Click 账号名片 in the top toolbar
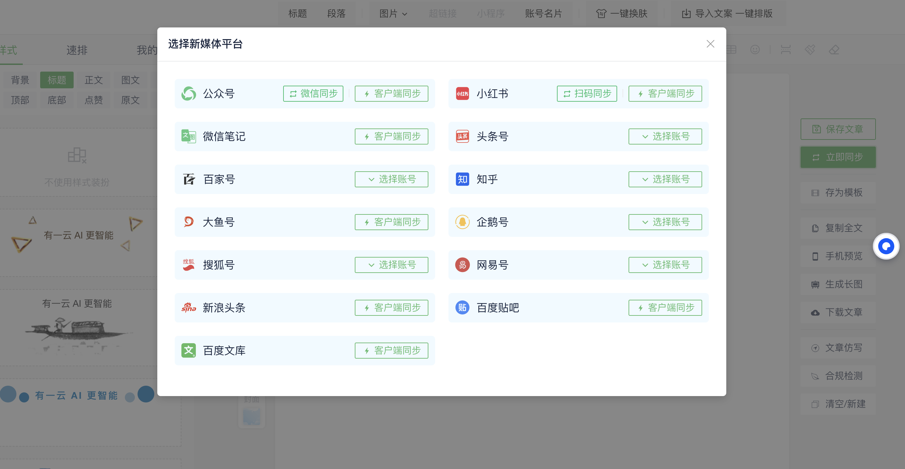 tap(544, 14)
